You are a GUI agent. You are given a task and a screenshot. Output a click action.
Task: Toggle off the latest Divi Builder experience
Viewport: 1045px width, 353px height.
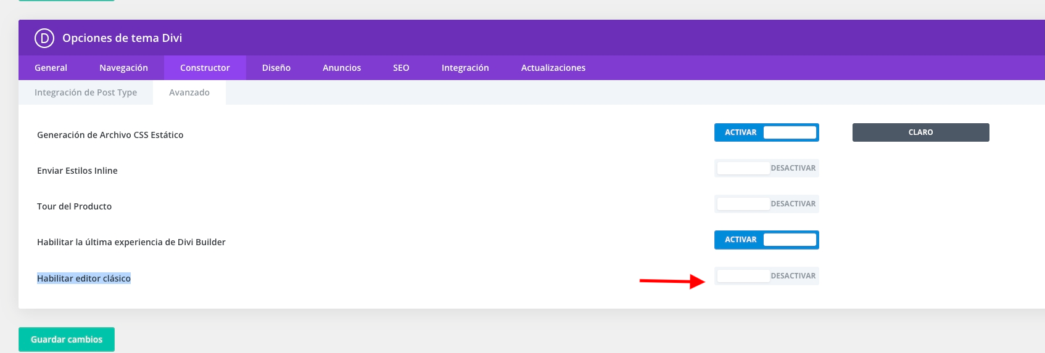pyautogui.click(x=766, y=240)
